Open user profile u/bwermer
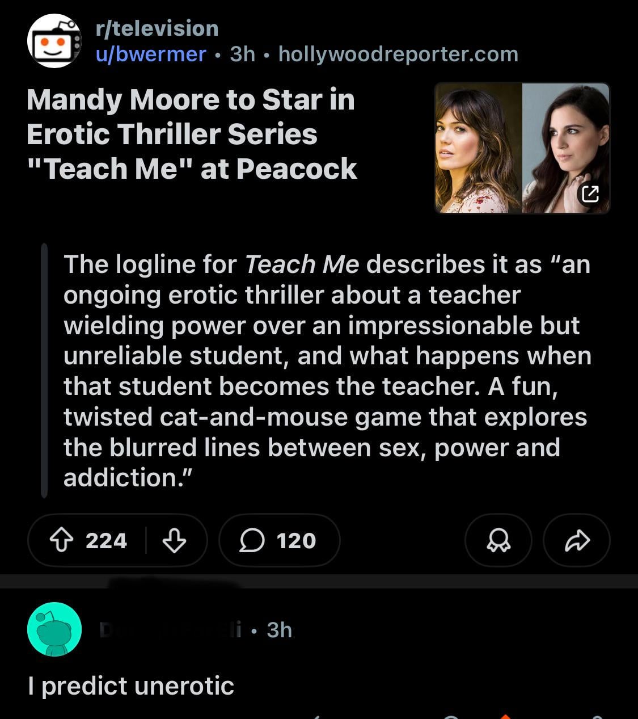This screenshot has width=638, height=719. (151, 54)
